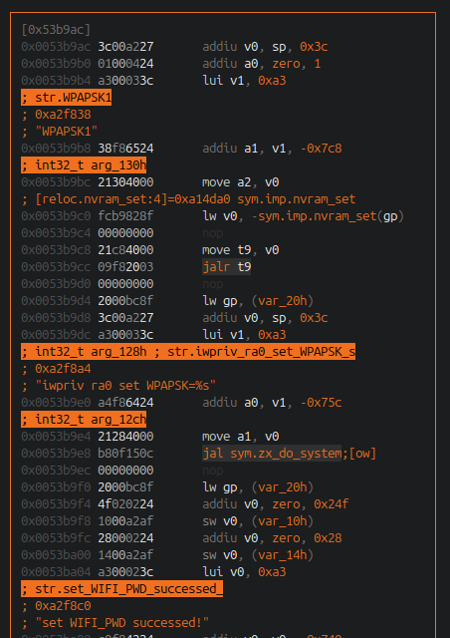Select the quoted "WPAPSK1" string comment
The image size is (450, 638).
click(x=60, y=132)
